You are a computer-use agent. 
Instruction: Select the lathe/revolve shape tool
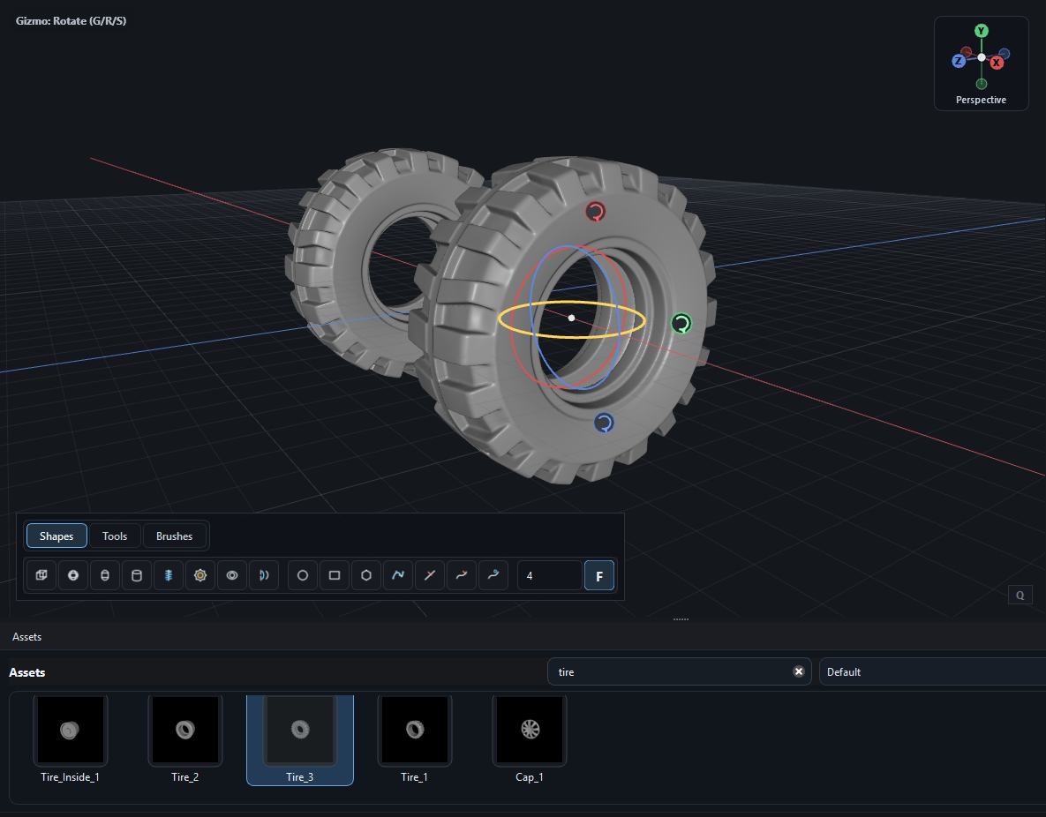[264, 575]
